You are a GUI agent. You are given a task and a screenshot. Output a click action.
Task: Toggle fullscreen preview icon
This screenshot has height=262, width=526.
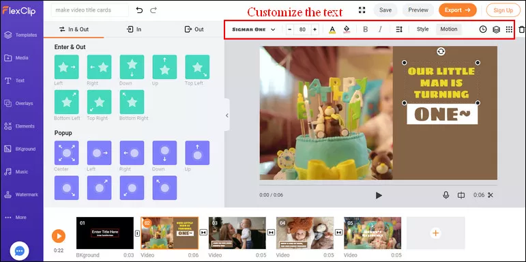[x=362, y=10]
